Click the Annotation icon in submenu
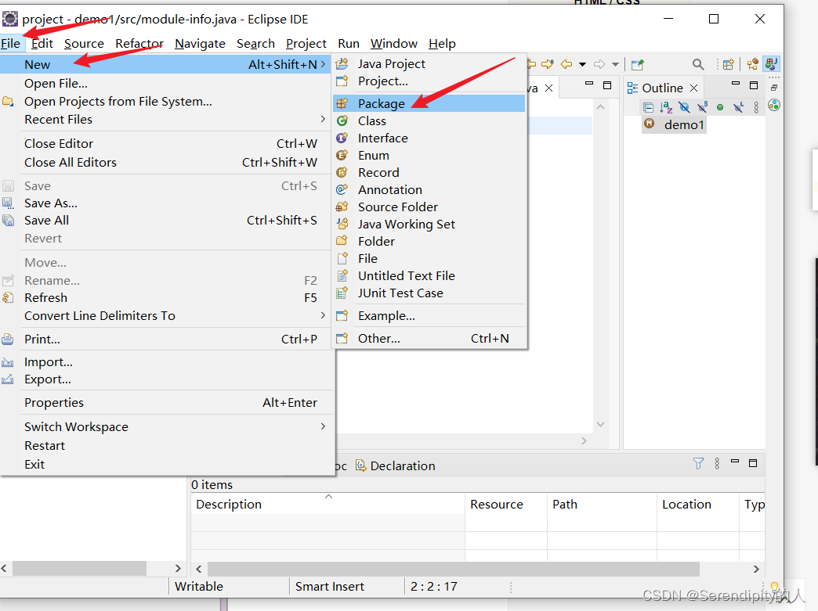818x611 pixels. 342,189
